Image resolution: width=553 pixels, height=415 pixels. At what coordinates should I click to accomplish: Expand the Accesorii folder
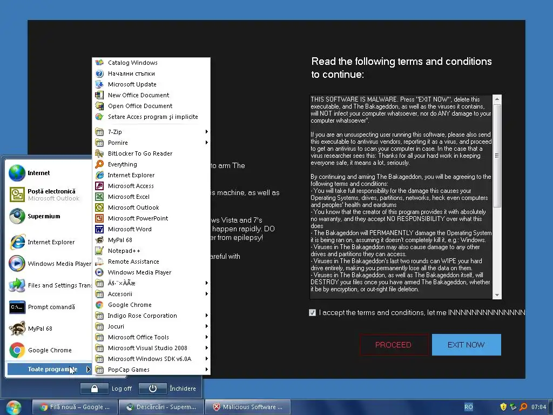(x=152, y=294)
